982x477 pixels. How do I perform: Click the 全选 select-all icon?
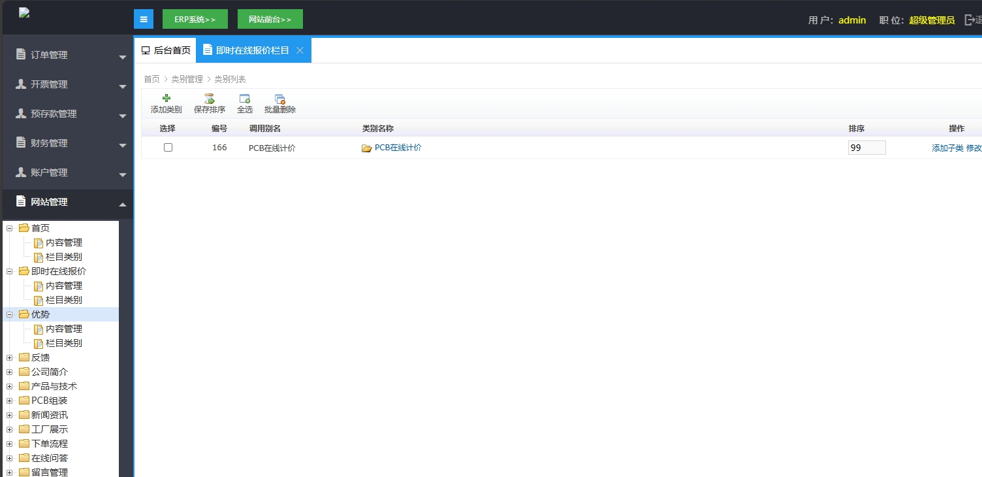tap(244, 99)
